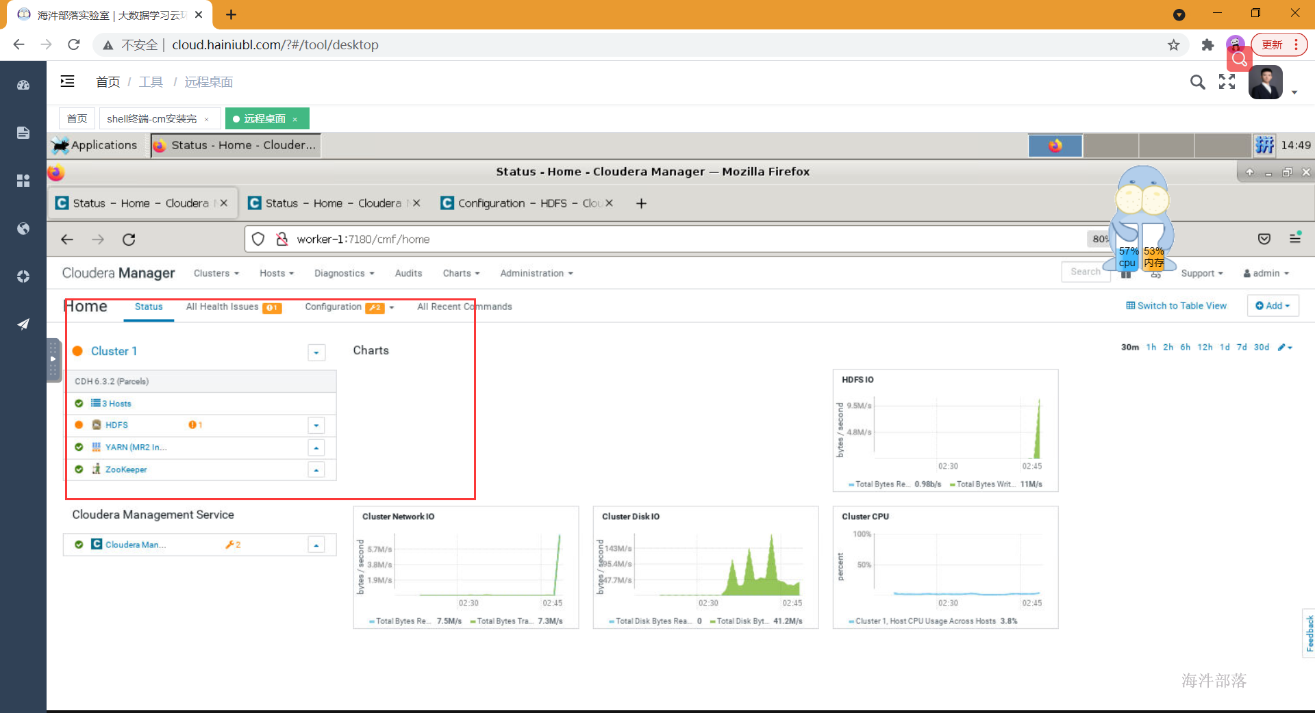Open the red search overlay icon

(1239, 60)
